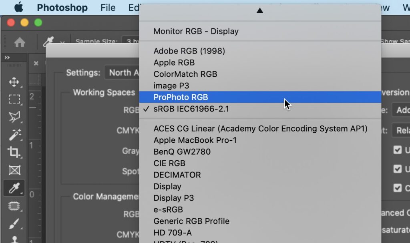Select the Clone Stamp tool
The image size is (410, 243).
[x=14, y=239]
